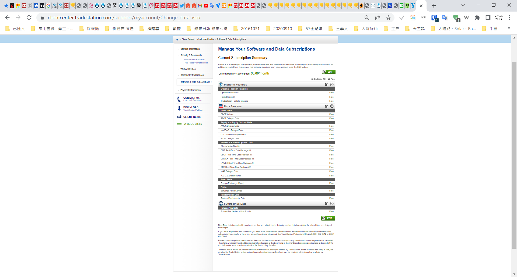Click the US flag icon beside Data Services
The width and height of the screenshot is (517, 277).
[x=221, y=106]
